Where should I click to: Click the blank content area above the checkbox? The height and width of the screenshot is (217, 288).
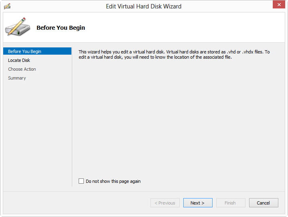point(176,121)
